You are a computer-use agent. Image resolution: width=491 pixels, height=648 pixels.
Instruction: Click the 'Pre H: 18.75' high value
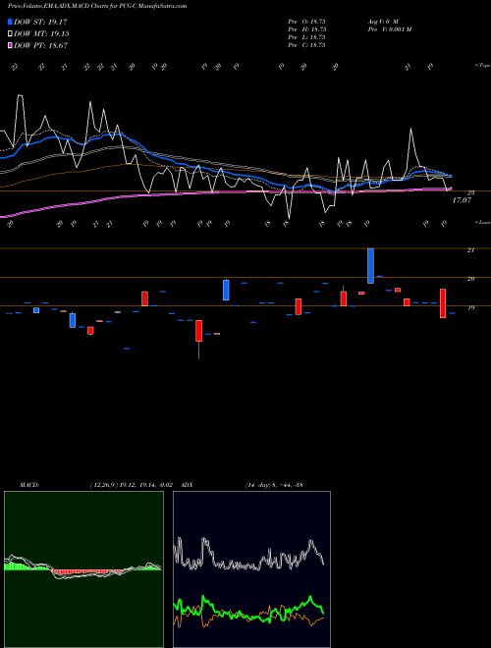point(307,29)
